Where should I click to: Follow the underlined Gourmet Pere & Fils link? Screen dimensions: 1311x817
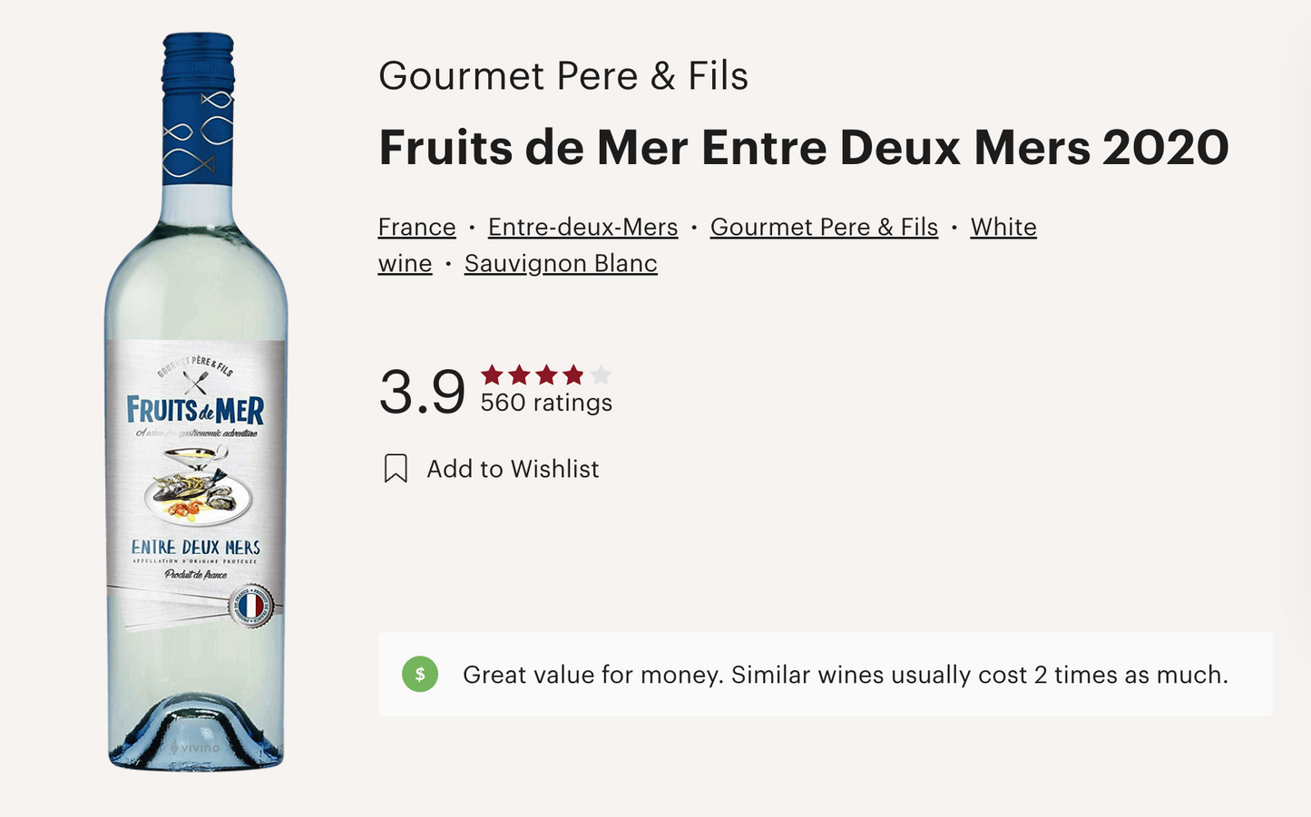[x=824, y=227]
